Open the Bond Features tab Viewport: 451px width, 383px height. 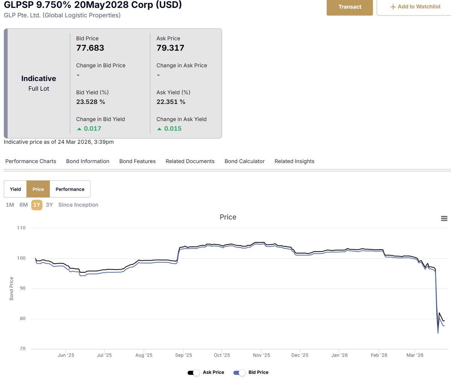[x=138, y=161]
